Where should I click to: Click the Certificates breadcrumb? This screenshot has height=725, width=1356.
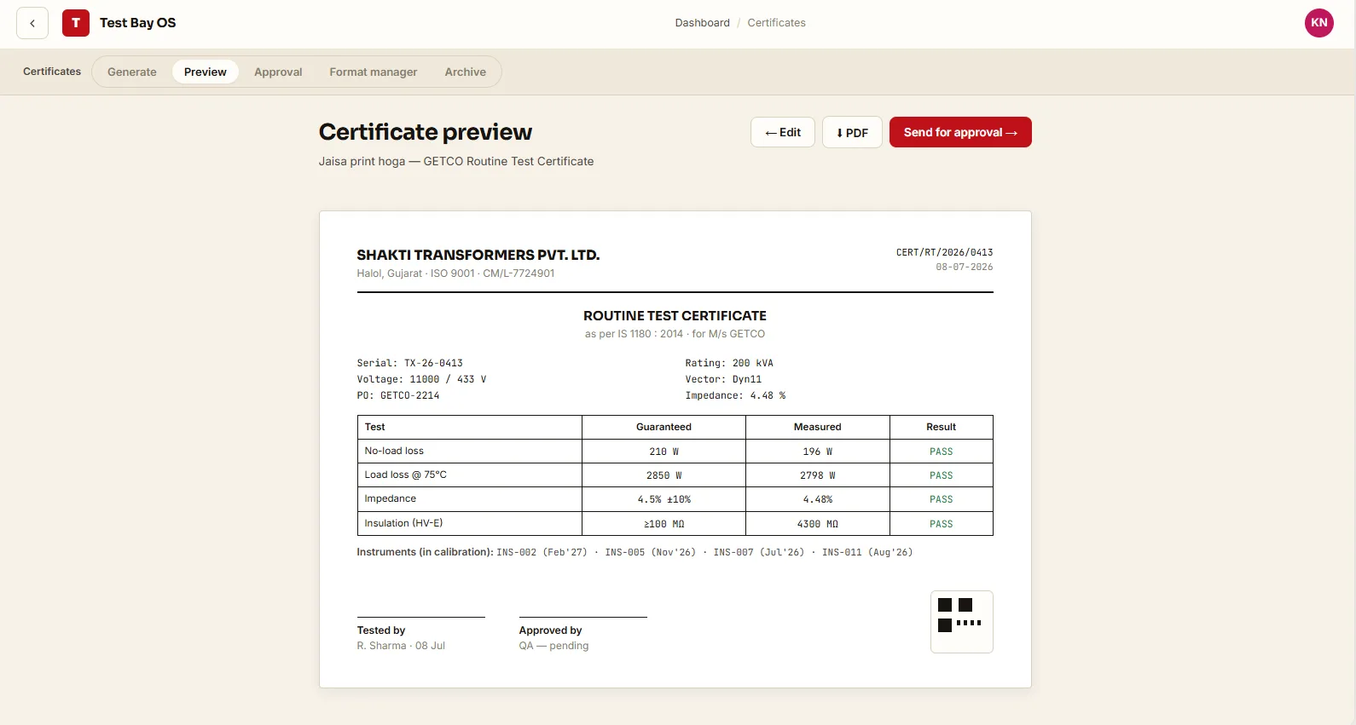click(x=776, y=23)
